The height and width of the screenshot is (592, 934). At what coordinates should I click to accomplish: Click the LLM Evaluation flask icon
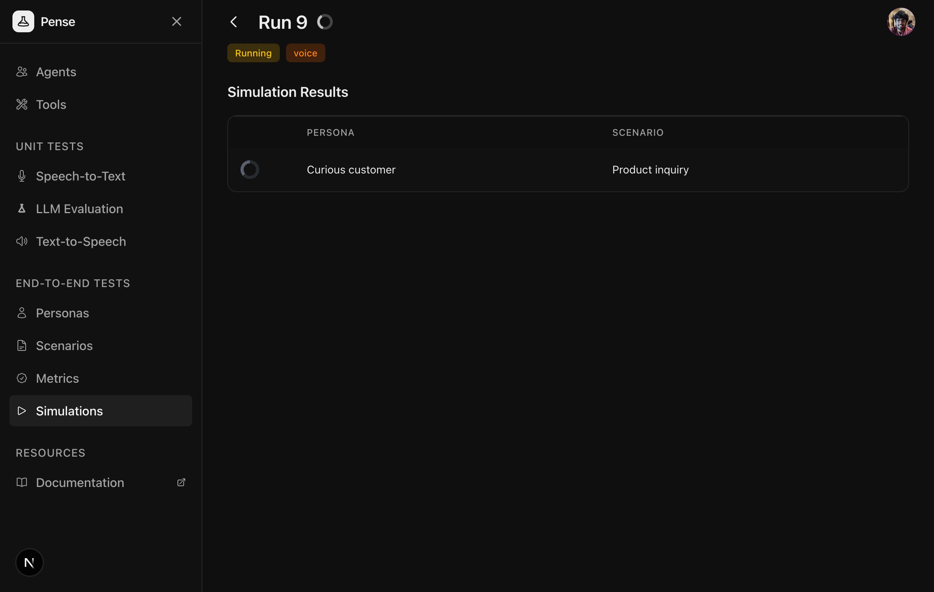pos(21,208)
